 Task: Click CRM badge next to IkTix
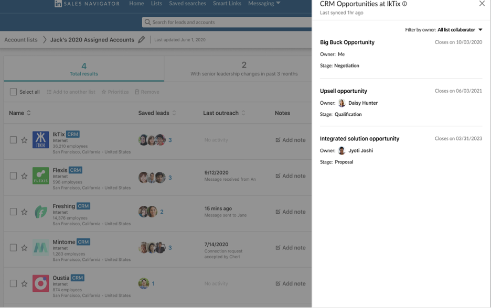(x=72, y=134)
